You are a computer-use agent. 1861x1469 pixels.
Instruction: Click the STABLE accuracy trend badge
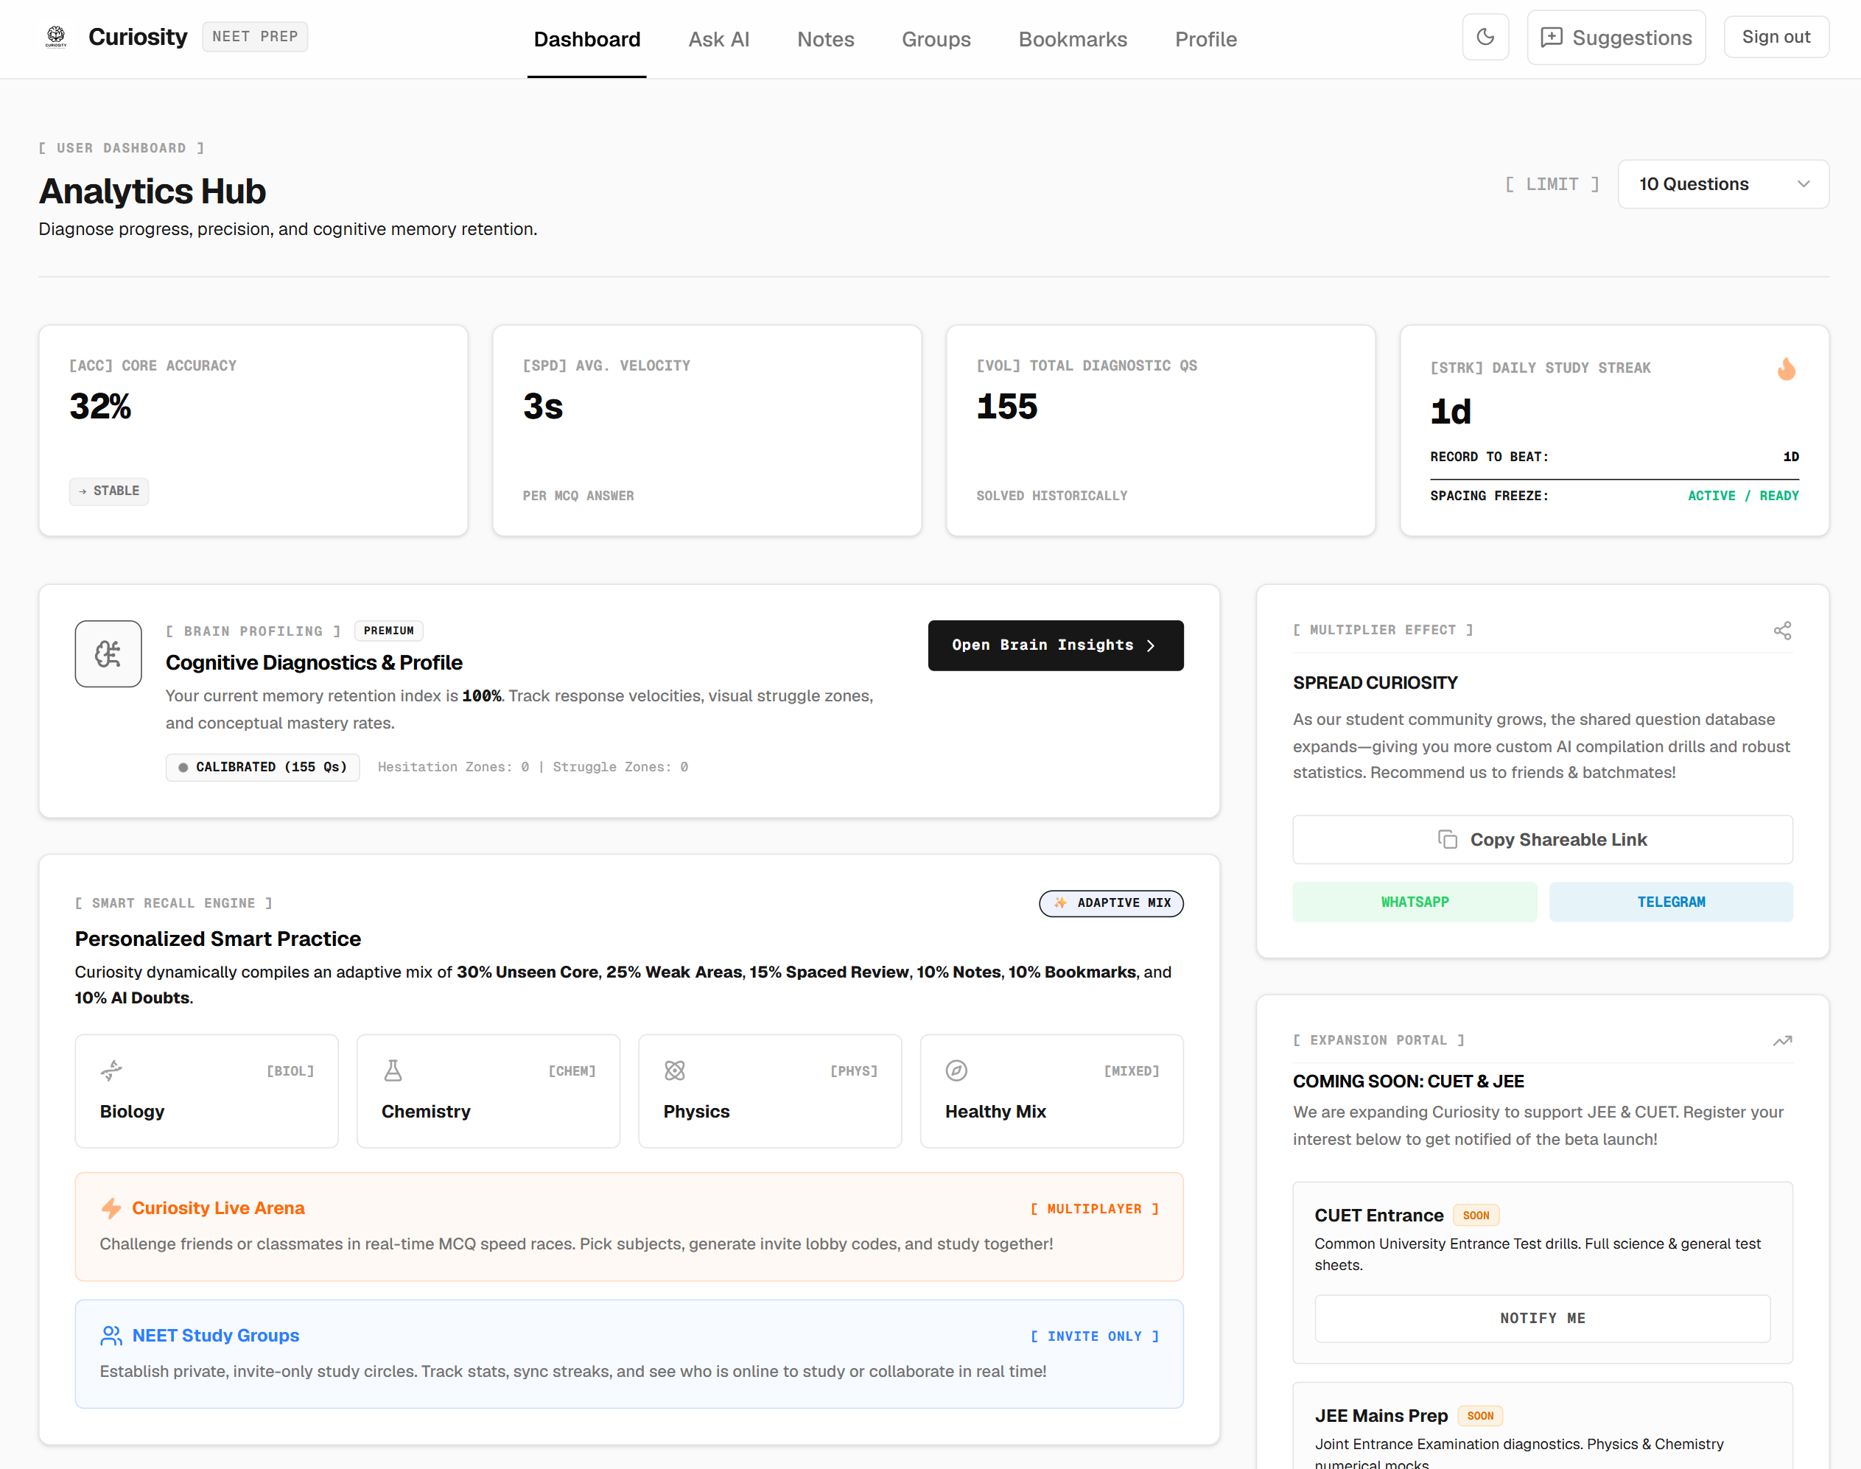(x=109, y=491)
